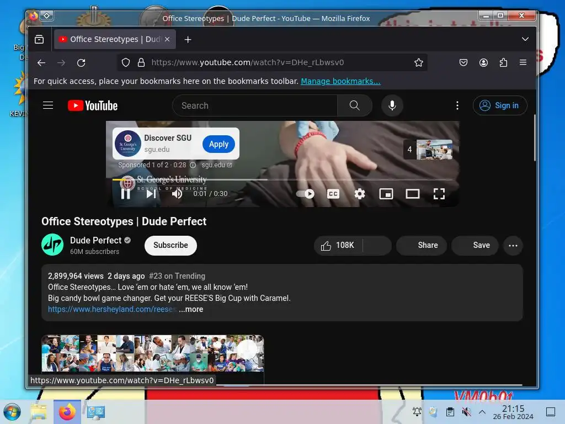Open the 21:15 clock calendar
565x424 pixels.
click(x=513, y=412)
